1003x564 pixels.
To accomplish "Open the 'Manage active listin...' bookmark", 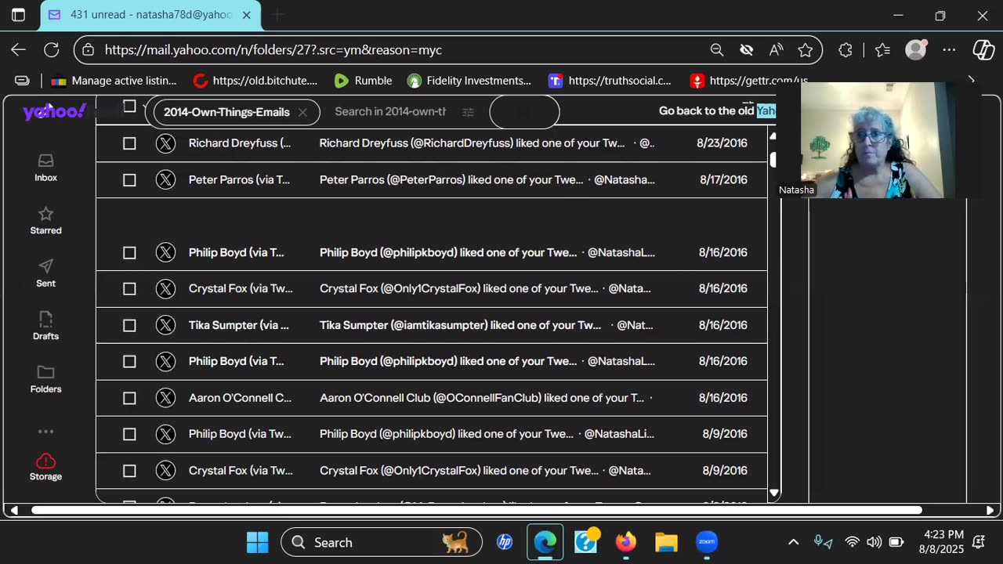I will pos(114,81).
